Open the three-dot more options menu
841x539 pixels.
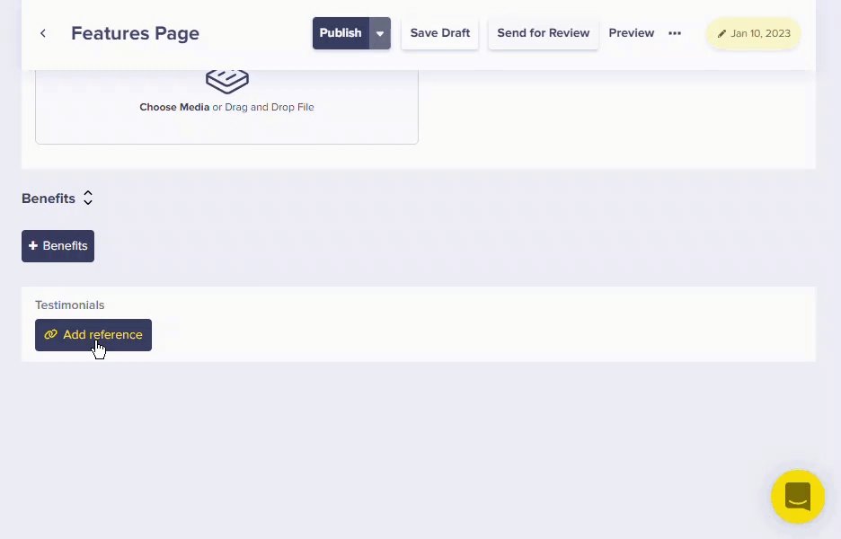[x=675, y=33]
